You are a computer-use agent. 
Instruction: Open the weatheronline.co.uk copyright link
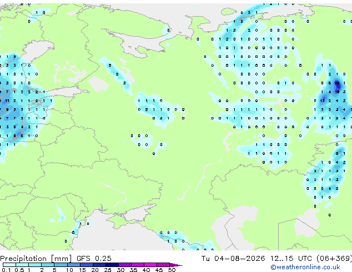tap(305, 267)
